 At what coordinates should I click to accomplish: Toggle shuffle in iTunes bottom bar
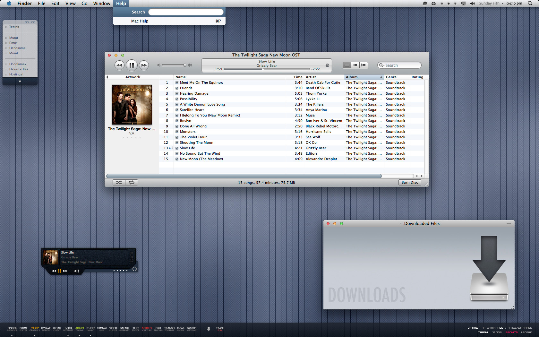[119, 182]
